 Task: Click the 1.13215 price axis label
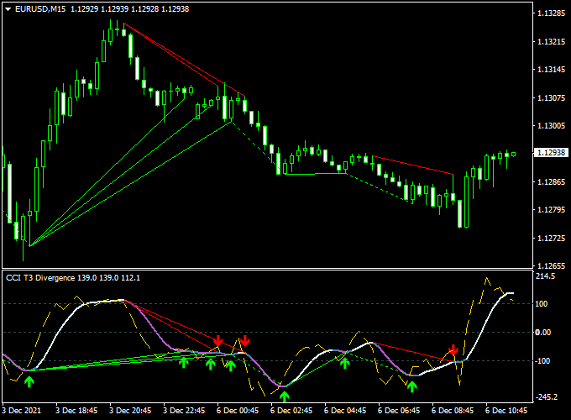pyautogui.click(x=551, y=41)
